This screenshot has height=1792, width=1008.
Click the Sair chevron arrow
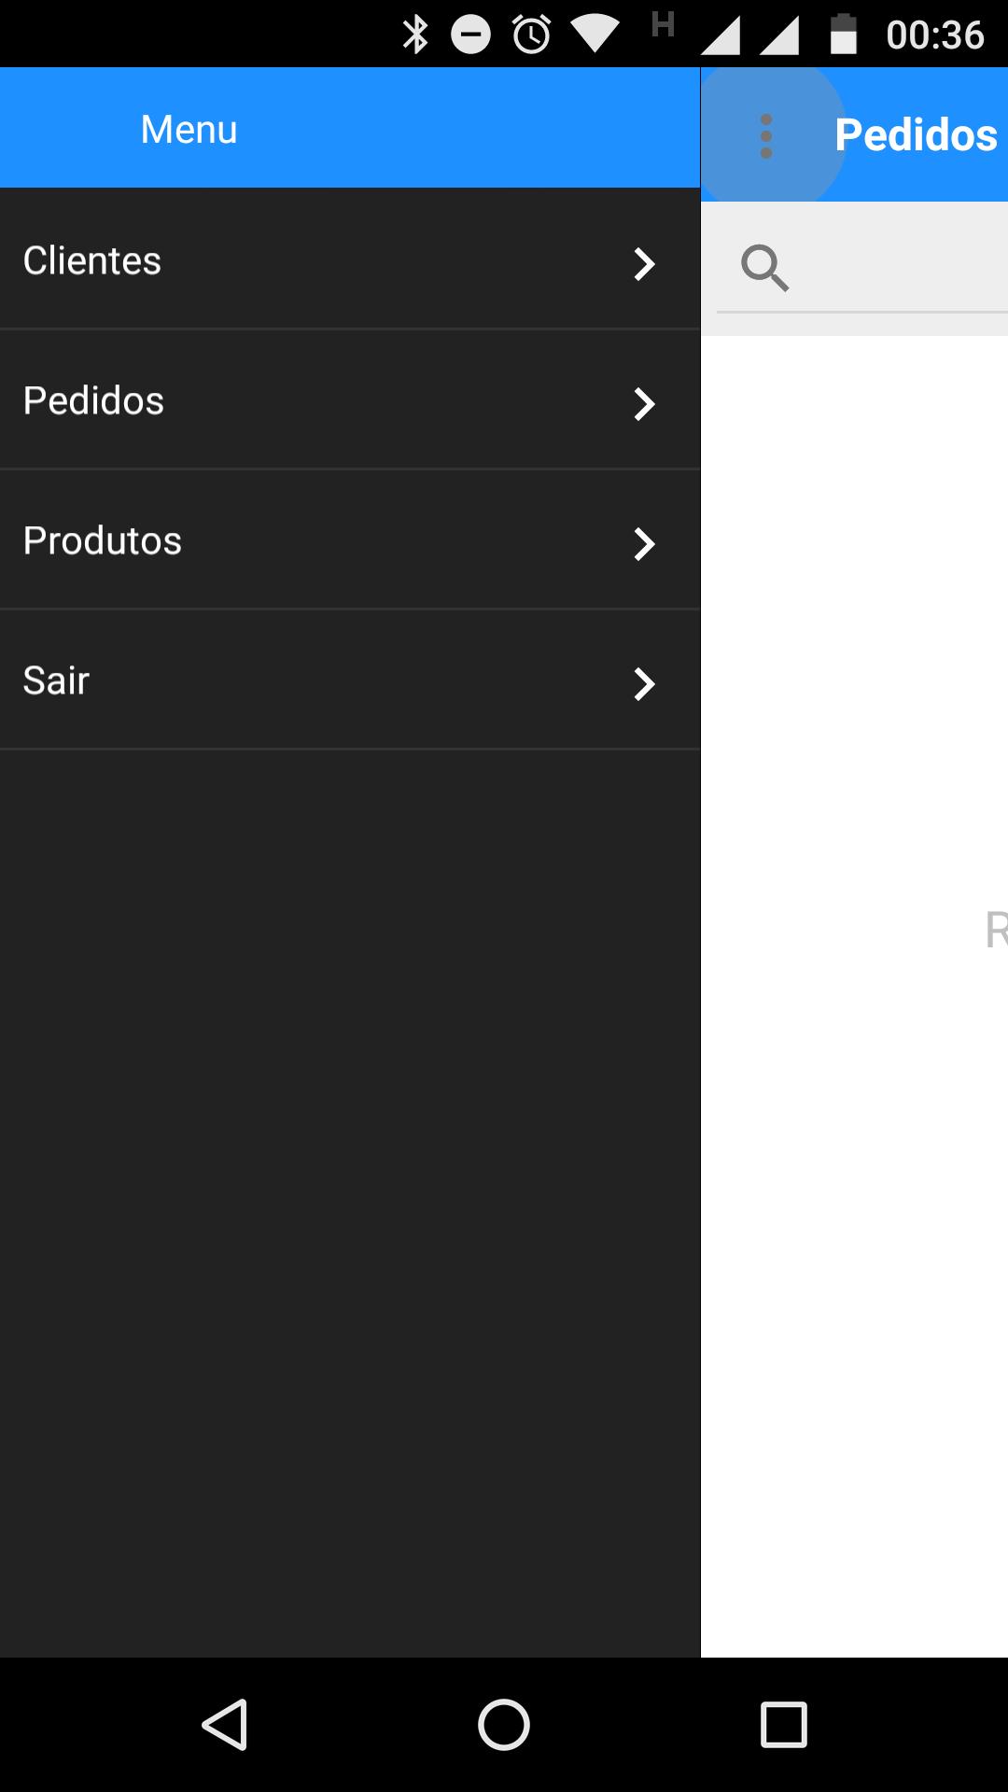point(644,684)
